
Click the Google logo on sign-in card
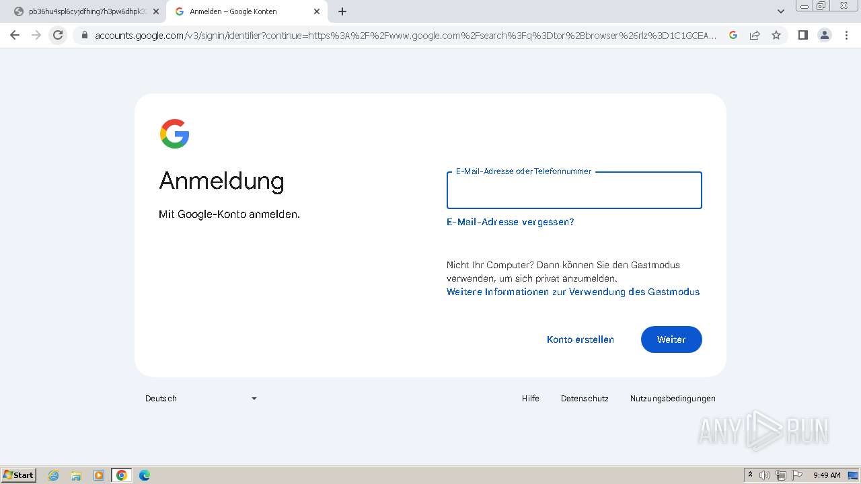(x=174, y=134)
